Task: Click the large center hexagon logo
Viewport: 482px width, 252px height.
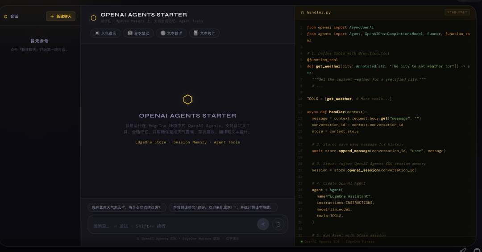Action: pyautogui.click(x=188, y=99)
